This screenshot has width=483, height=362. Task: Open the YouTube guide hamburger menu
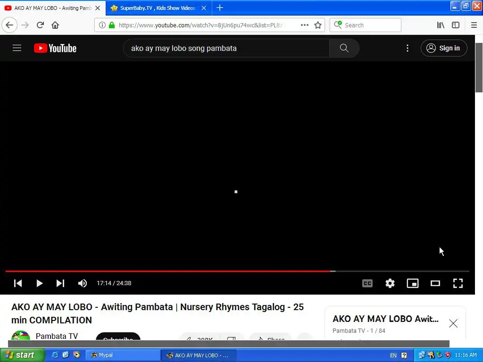point(17,48)
